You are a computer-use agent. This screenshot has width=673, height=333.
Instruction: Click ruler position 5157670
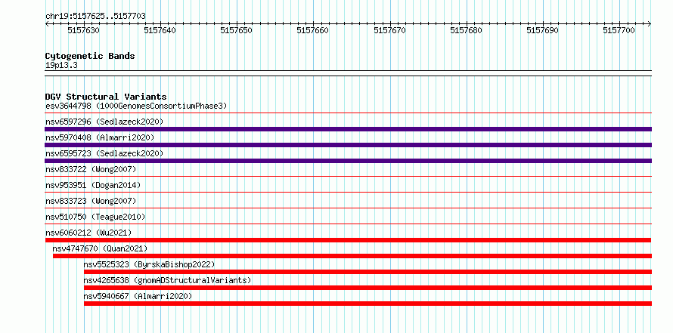pos(389,30)
